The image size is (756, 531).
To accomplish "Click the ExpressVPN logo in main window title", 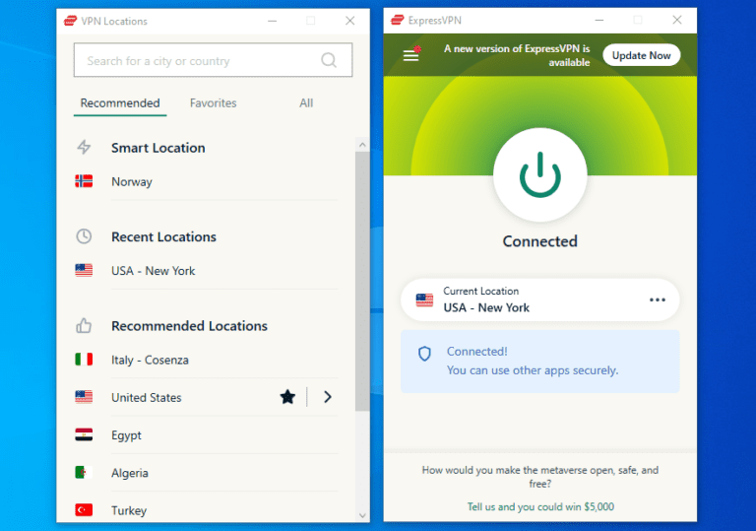I will [x=398, y=21].
